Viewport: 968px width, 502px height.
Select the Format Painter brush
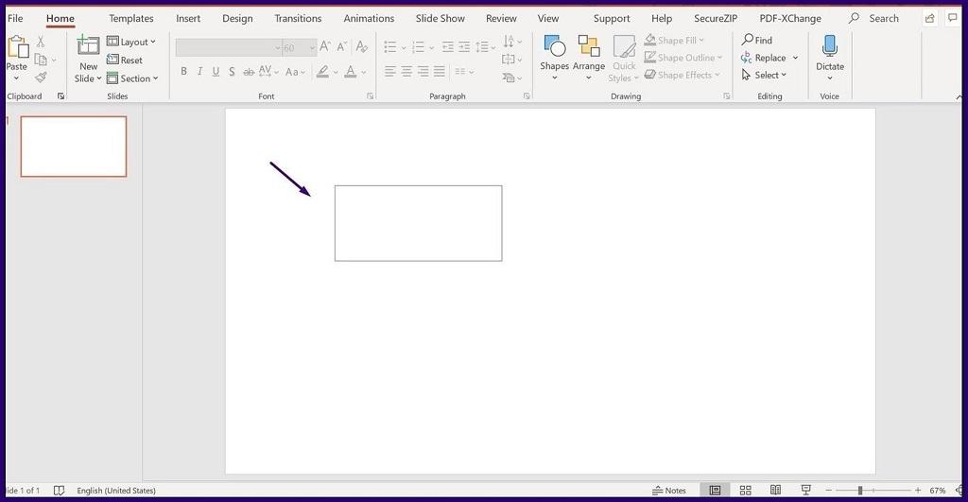point(41,78)
